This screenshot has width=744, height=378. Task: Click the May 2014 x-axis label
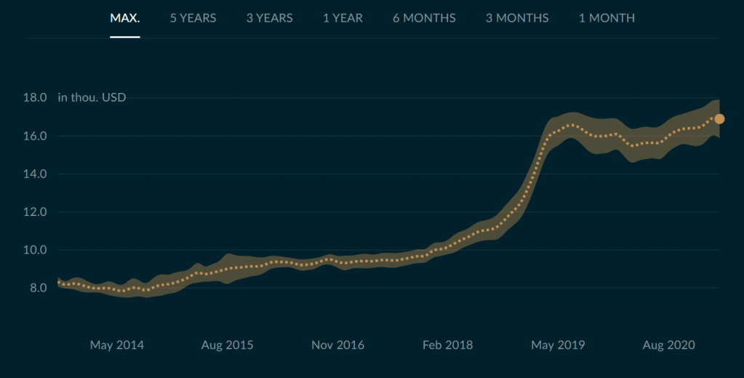coord(117,345)
